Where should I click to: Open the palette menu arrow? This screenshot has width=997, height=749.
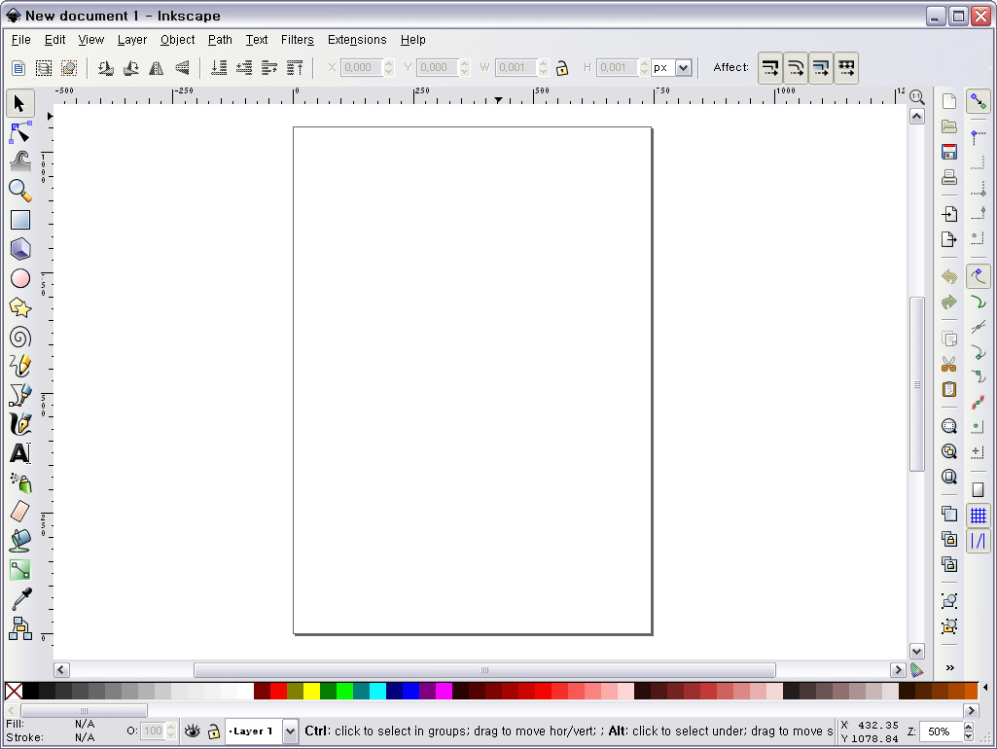coord(985,688)
